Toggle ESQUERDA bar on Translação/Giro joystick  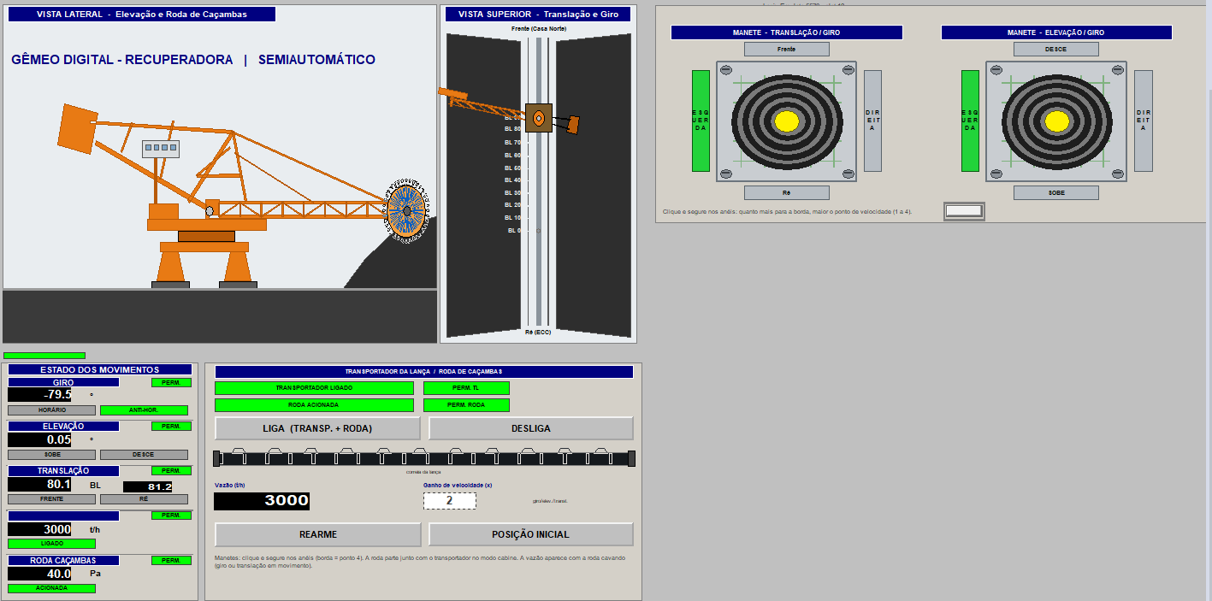click(x=701, y=121)
